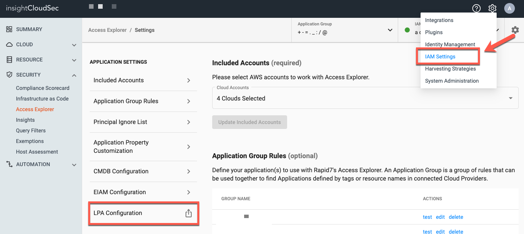Choose Harvesting Strategies menu item
The height and width of the screenshot is (234, 524).
[450, 69]
